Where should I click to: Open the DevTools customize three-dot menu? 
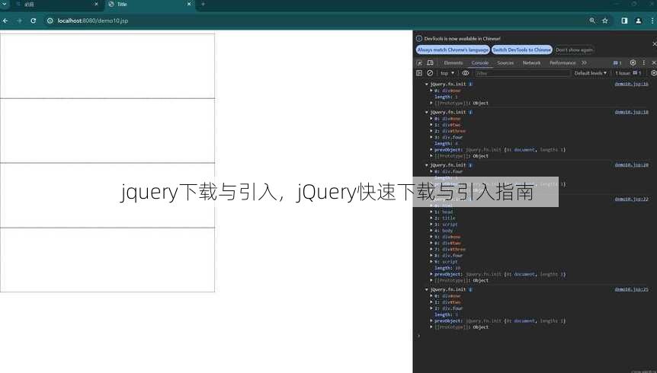(644, 62)
